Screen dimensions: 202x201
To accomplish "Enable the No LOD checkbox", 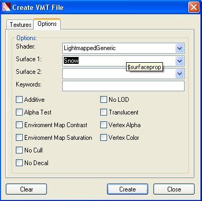I will pyautogui.click(x=103, y=100).
